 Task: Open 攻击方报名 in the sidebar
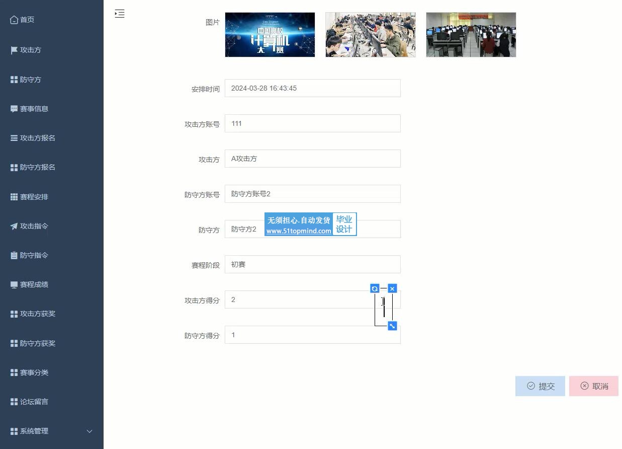pos(38,138)
